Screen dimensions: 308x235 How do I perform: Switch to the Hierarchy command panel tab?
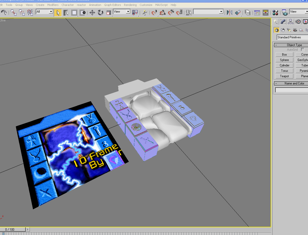[x=291, y=22]
